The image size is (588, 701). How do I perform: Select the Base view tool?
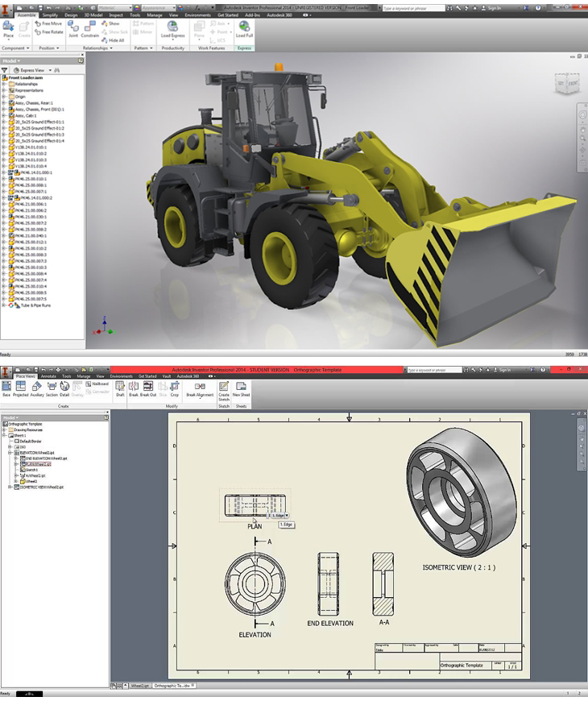tap(6, 388)
